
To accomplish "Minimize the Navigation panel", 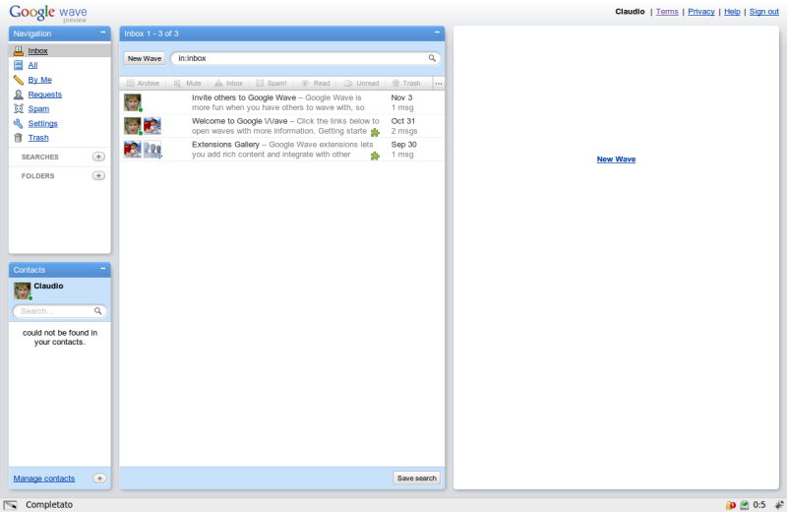I will [103, 32].
